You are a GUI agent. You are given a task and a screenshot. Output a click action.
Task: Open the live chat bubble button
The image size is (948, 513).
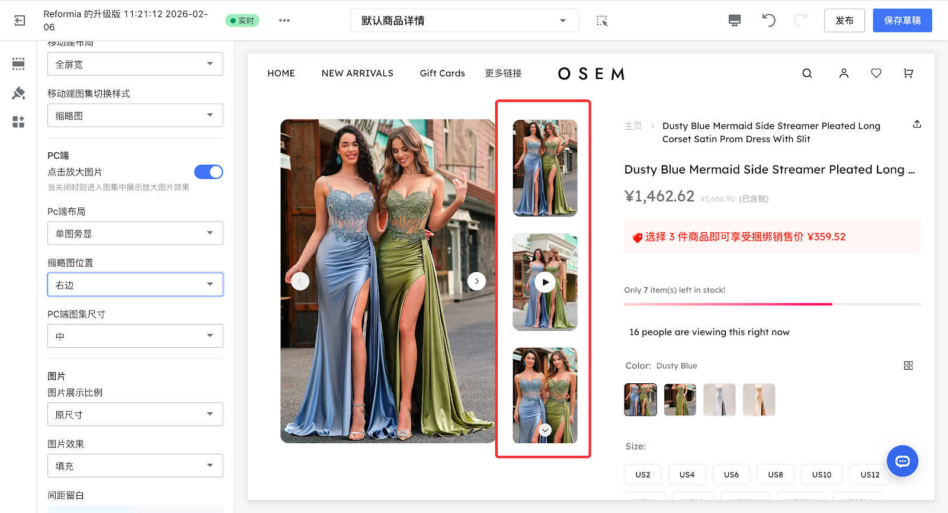(902, 461)
